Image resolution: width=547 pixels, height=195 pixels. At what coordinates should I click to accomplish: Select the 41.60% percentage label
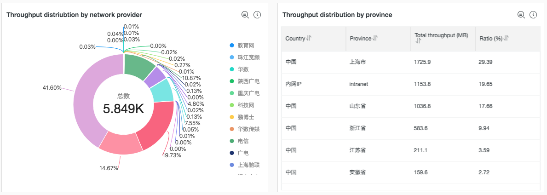52,88
